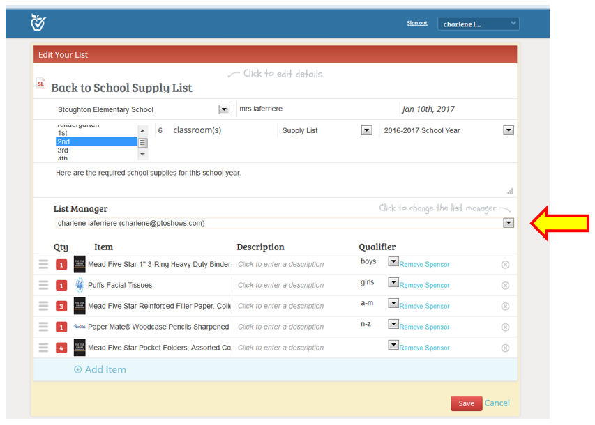Click the apple checkmark logo
The width and height of the screenshot is (595, 425).
click(x=38, y=23)
